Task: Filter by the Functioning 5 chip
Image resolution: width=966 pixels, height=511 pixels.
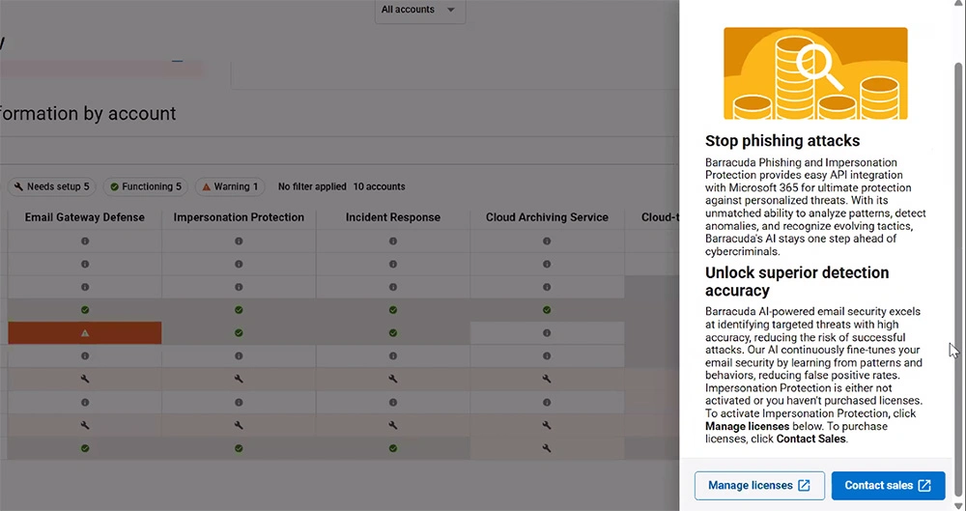Action: pyautogui.click(x=146, y=186)
